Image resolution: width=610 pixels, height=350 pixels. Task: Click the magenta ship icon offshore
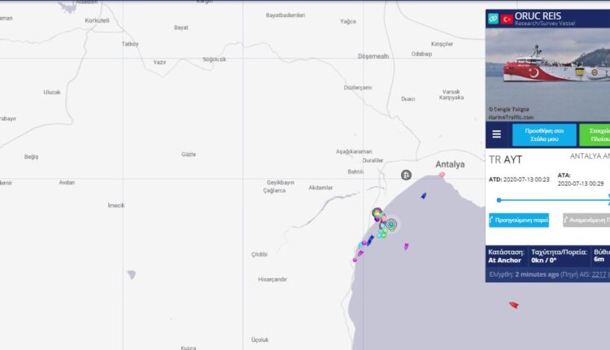point(406,246)
